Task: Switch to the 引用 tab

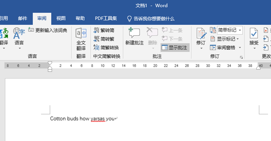Action: coord(4,18)
